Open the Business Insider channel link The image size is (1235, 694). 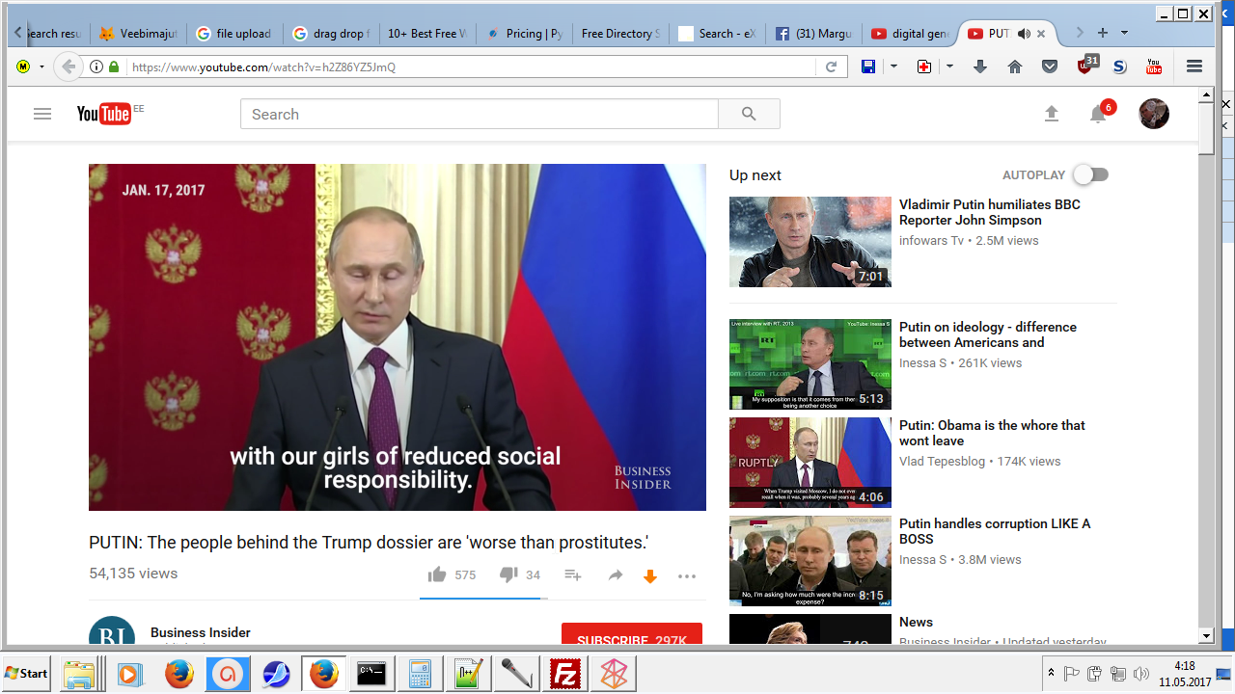201,632
